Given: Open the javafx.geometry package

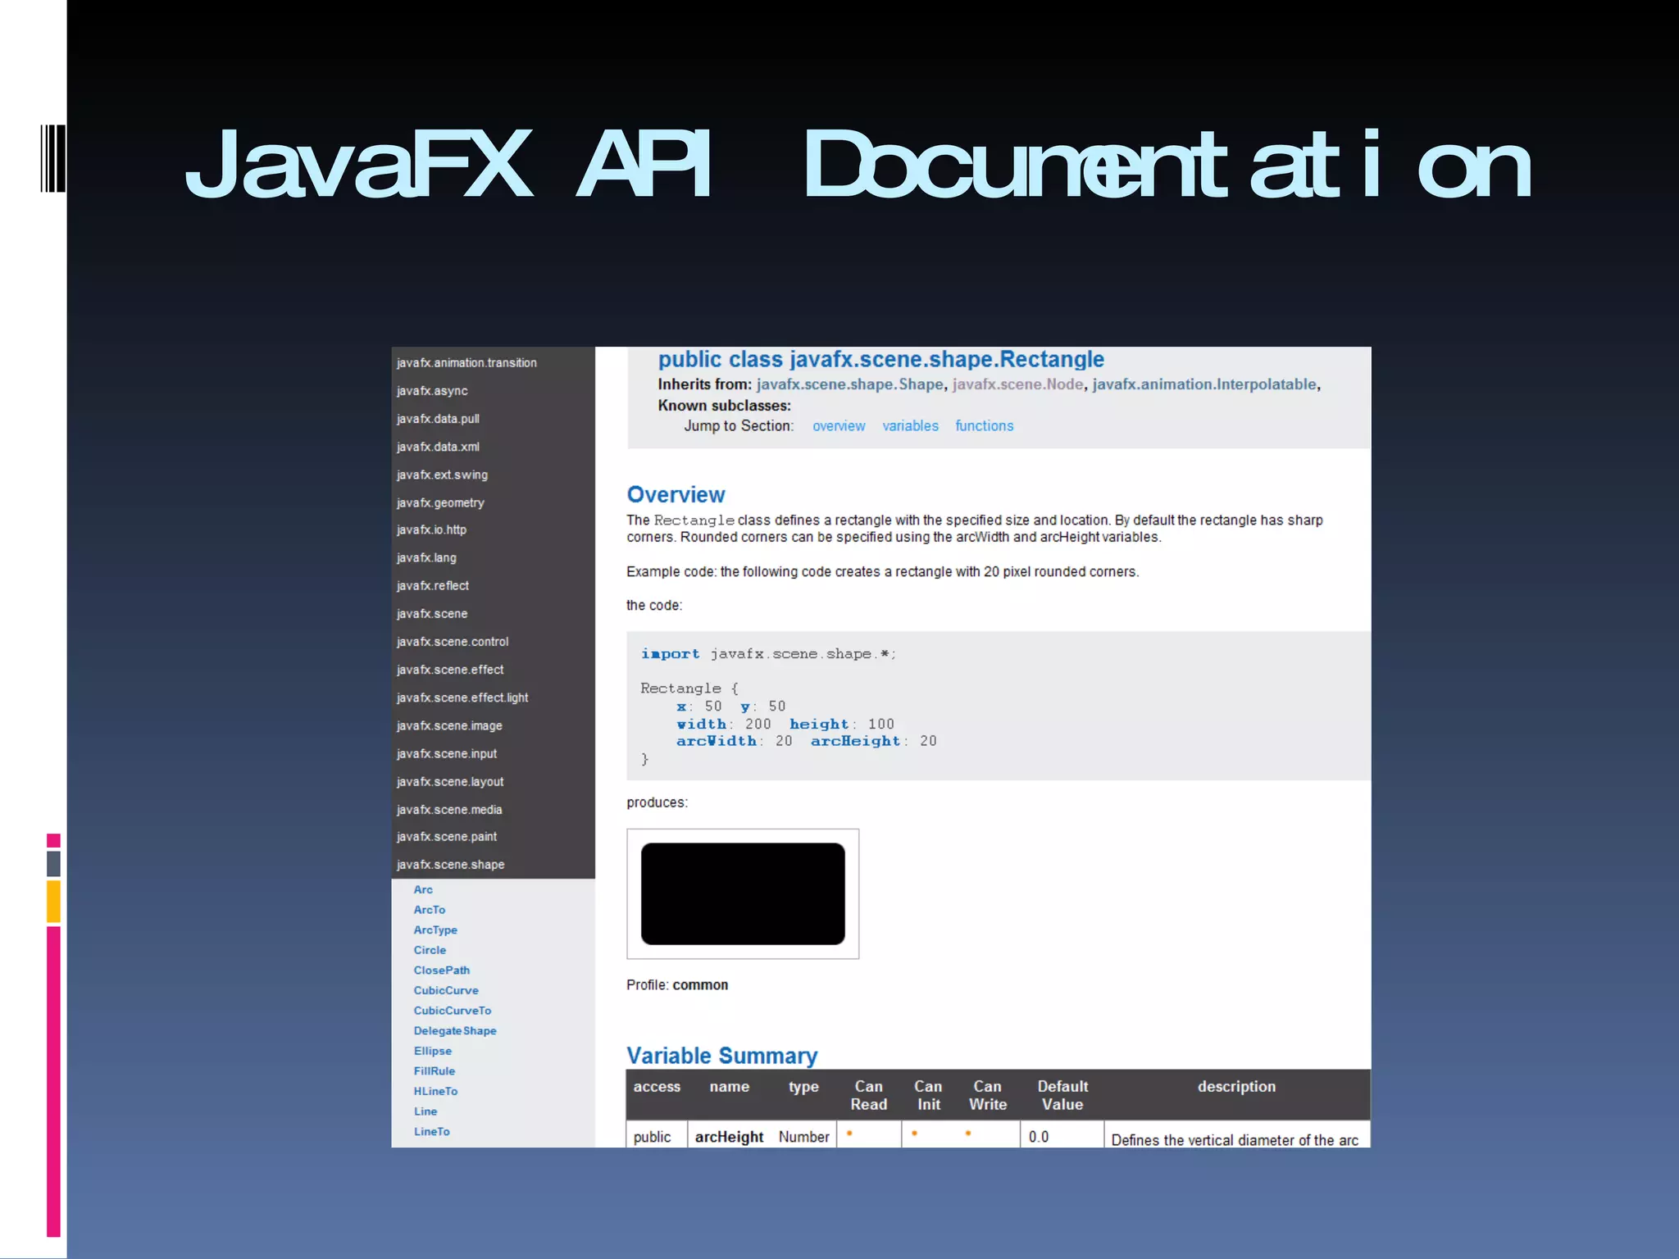Looking at the screenshot, I should pos(440,502).
